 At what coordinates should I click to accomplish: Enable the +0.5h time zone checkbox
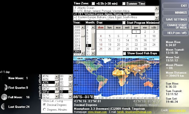coord(93,3)
